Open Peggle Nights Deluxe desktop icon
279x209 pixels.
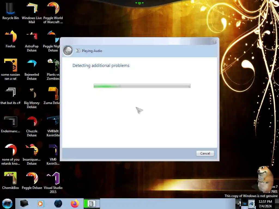[51, 41]
